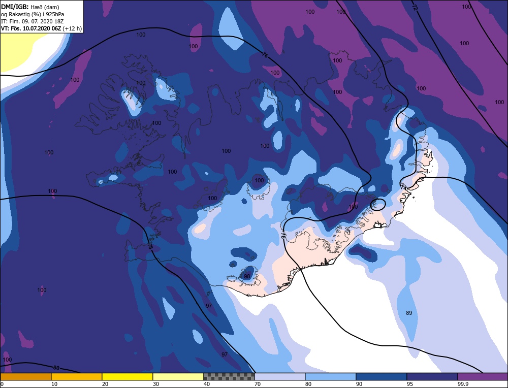
Task: Click the '98' humidity value on the map
Action: tap(247, 276)
